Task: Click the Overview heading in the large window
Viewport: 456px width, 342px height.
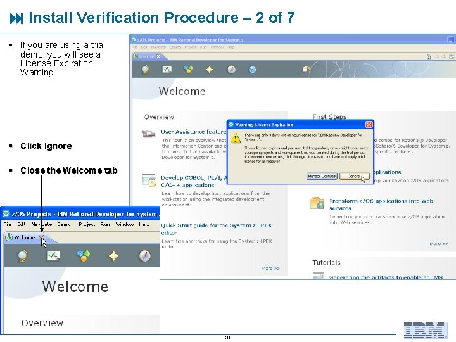Action: pyautogui.click(x=159, y=117)
